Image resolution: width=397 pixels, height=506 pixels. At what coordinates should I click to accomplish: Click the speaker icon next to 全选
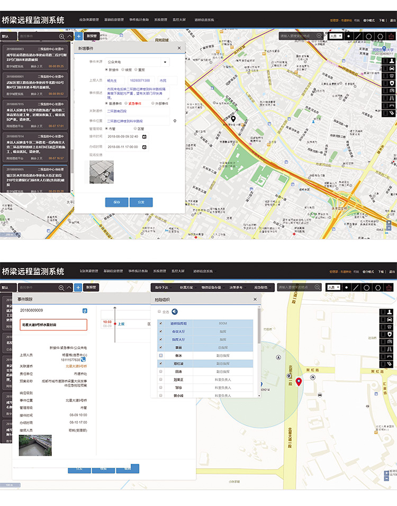point(174,312)
